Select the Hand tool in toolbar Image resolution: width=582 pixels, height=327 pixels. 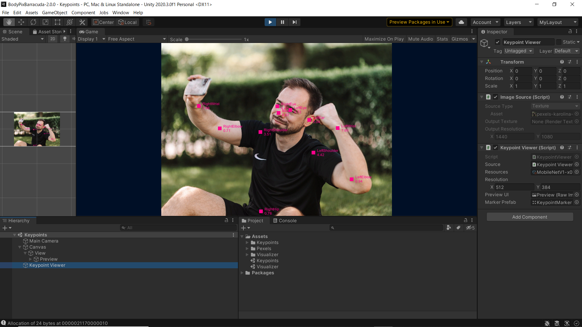[9, 22]
